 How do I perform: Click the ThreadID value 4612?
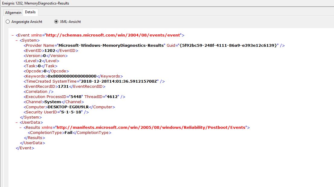point(112,97)
